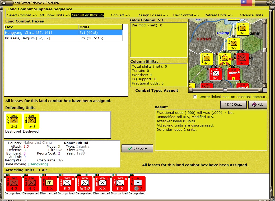
Task: Select the 27th Inf 4-3 attacking unit
Action: 14,184
